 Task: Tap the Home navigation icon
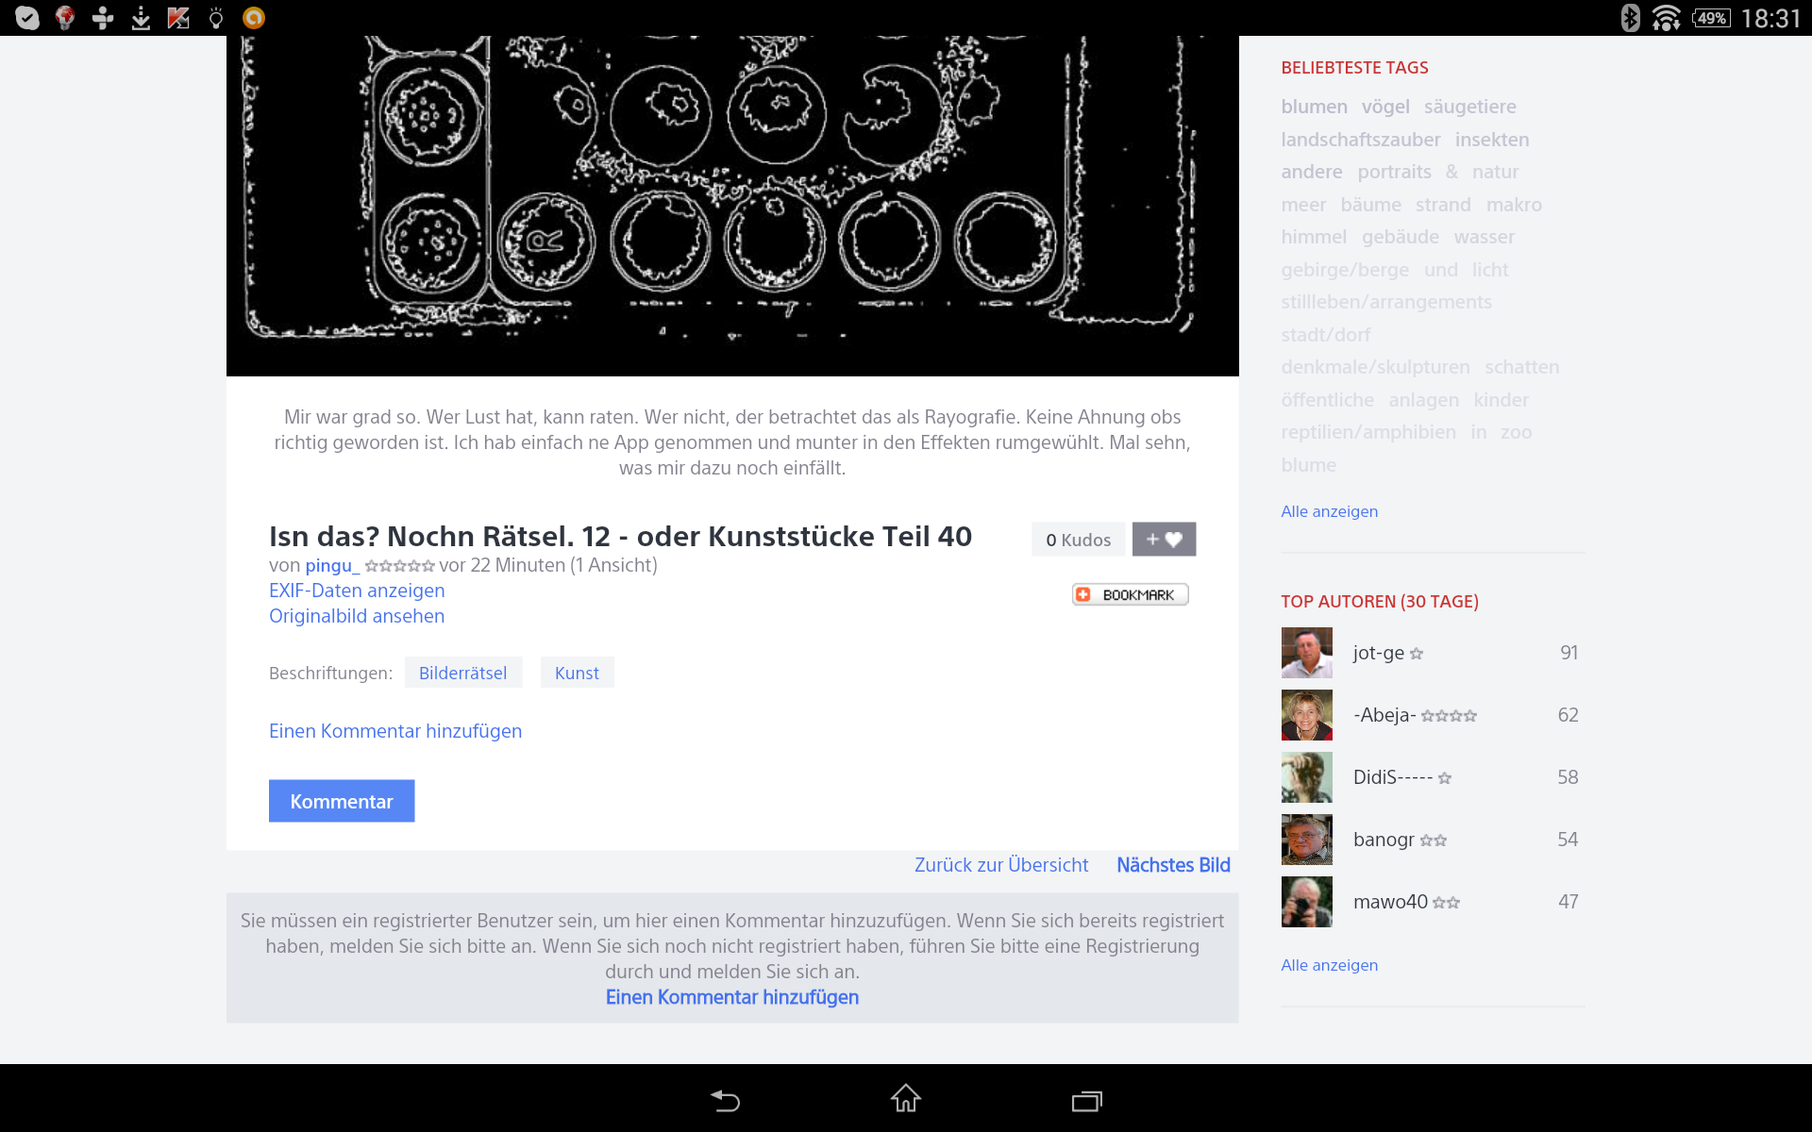[x=905, y=1100]
